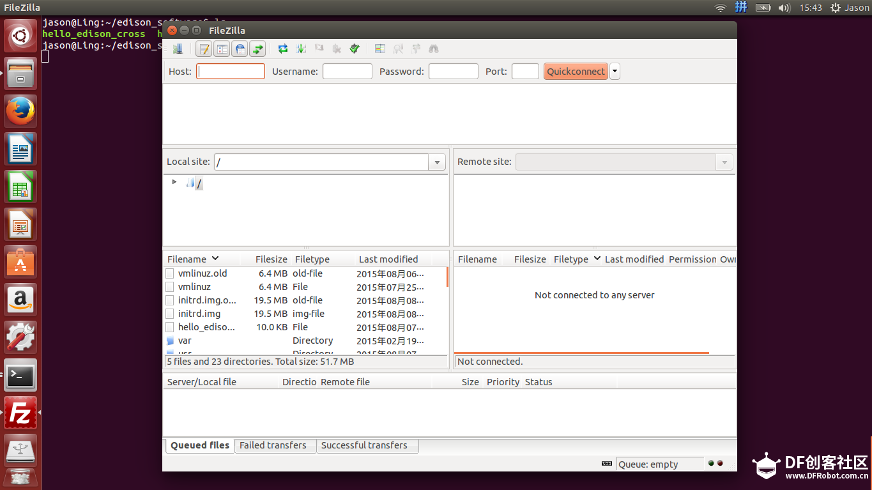Click the Host input field
872x490 pixels.
pos(231,72)
